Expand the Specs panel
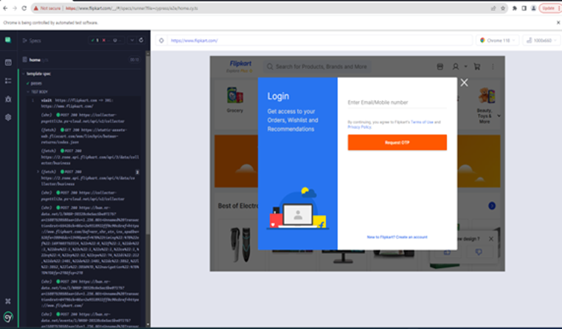 click(32, 40)
